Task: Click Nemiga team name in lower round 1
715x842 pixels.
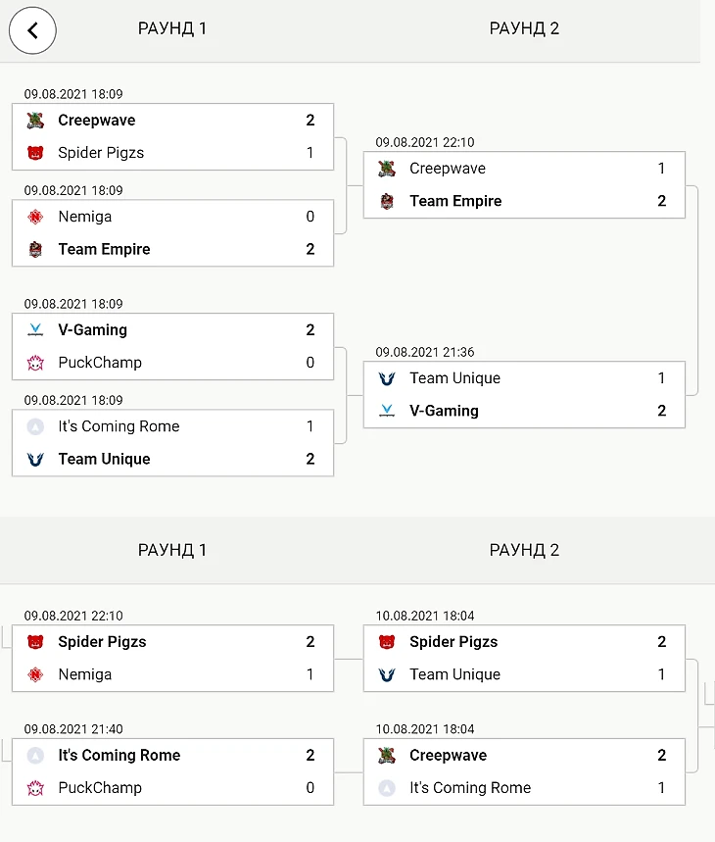Action: (x=85, y=674)
